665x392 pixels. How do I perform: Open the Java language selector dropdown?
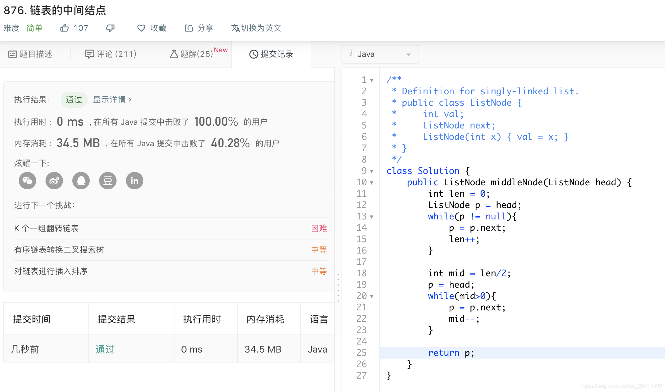click(380, 54)
